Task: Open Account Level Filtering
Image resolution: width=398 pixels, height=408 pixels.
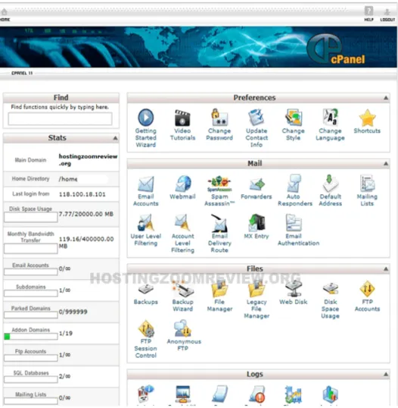Action: click(x=182, y=223)
